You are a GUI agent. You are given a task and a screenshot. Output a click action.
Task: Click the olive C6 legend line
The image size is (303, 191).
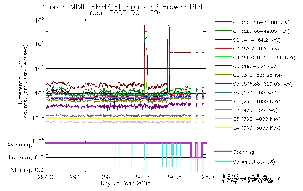[223, 74]
